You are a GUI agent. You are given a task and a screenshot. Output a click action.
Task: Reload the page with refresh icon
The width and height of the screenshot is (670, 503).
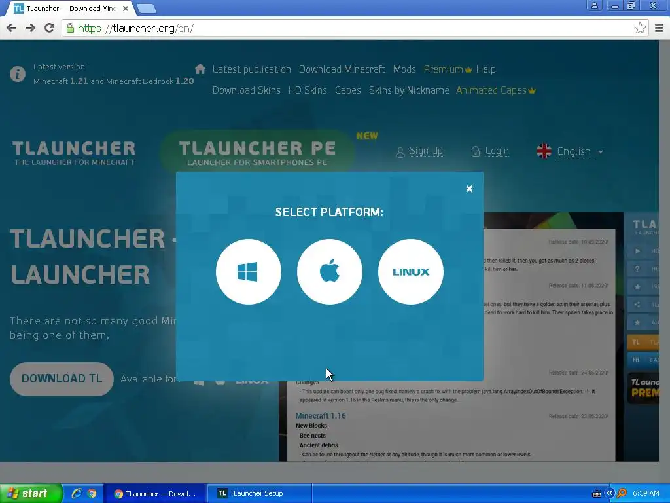coord(50,28)
